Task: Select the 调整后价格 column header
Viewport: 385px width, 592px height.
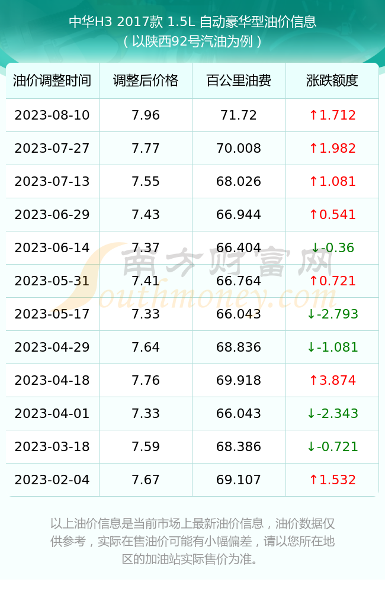Action: 146,81
